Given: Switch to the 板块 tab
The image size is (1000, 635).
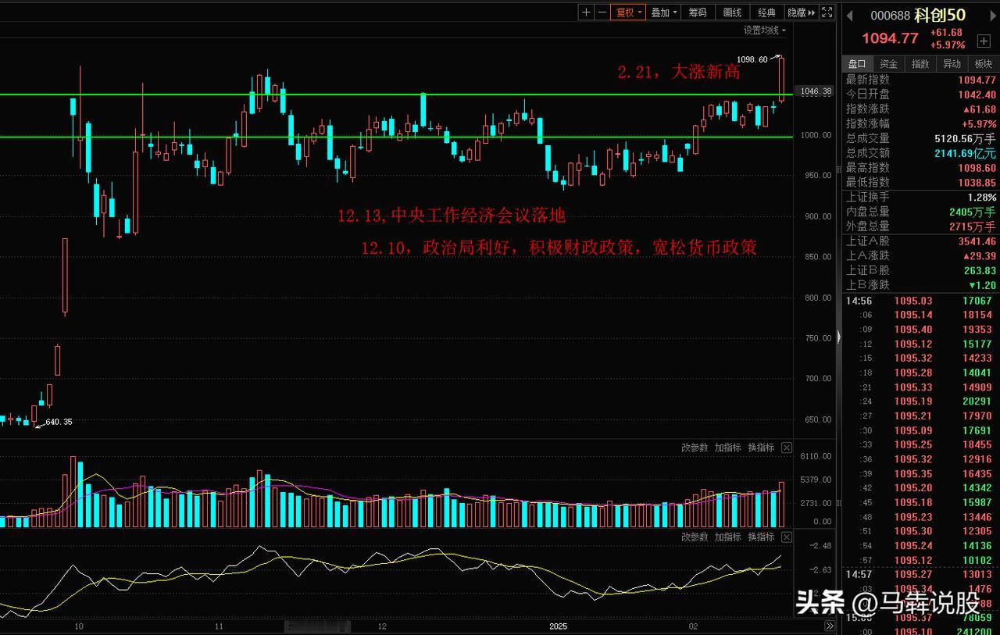Looking at the screenshot, I should (983, 64).
